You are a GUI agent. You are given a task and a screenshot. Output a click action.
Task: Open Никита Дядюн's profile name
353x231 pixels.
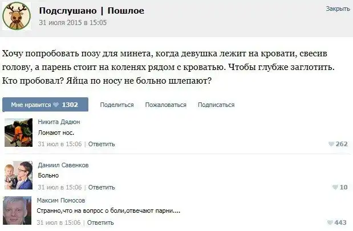[59, 122]
